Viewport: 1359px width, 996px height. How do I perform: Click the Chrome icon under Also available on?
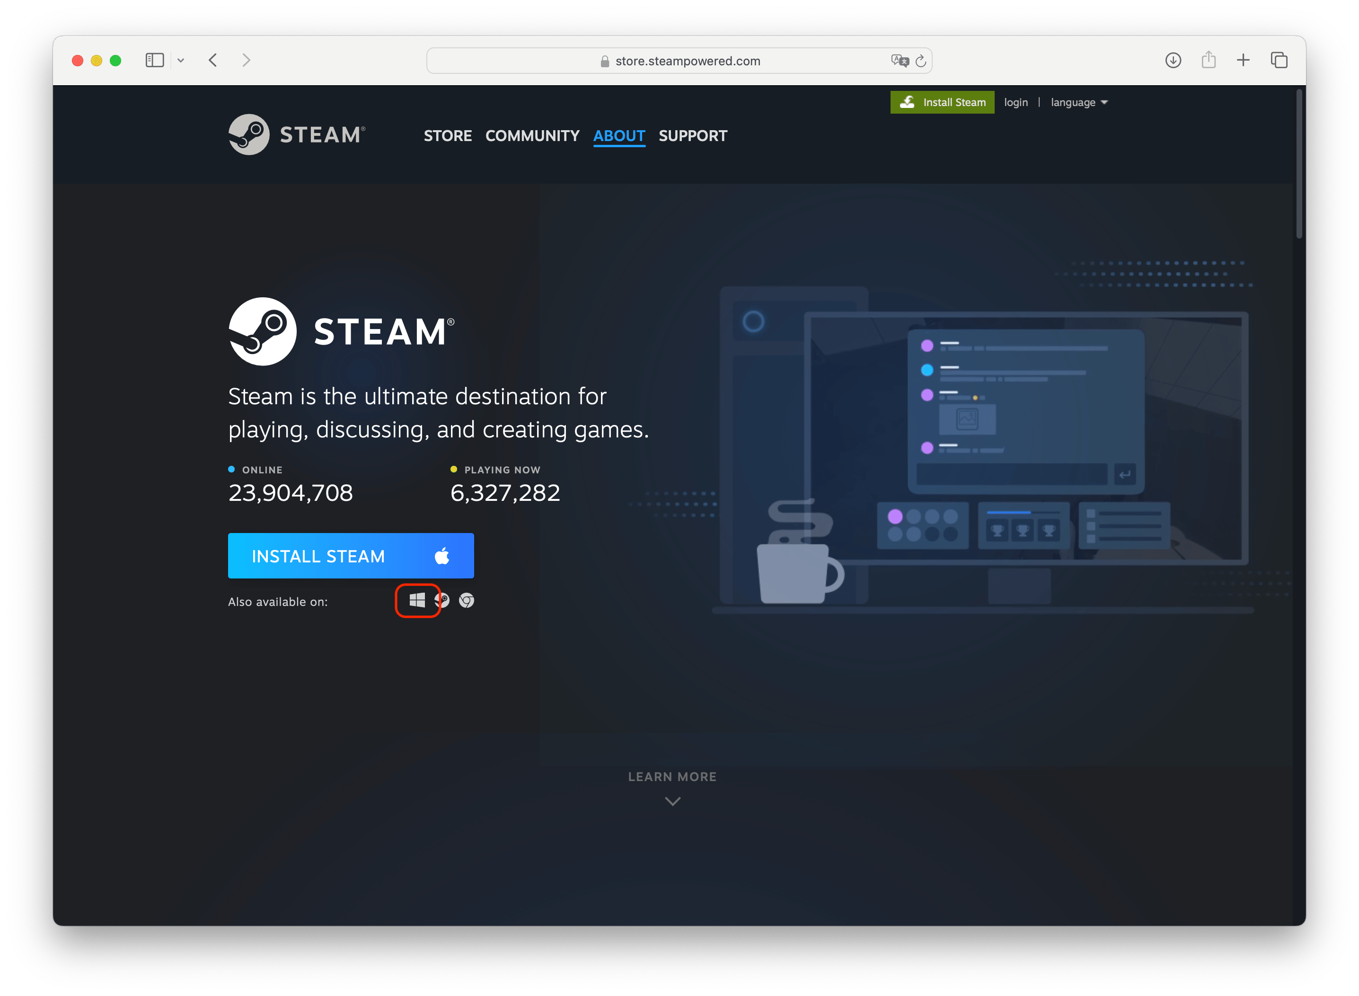click(467, 600)
